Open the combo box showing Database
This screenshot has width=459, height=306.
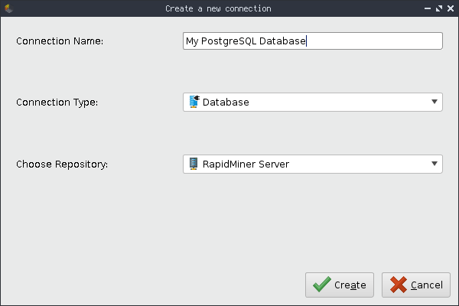tap(306, 102)
